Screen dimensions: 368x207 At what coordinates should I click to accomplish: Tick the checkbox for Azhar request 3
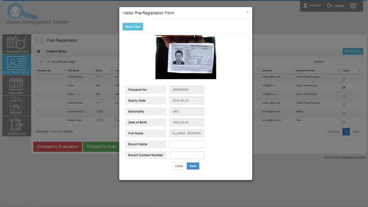point(344,96)
